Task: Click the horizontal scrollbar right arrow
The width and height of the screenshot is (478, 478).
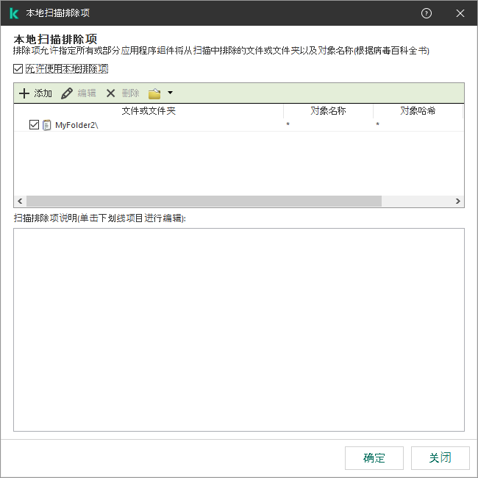Action: pos(457,201)
